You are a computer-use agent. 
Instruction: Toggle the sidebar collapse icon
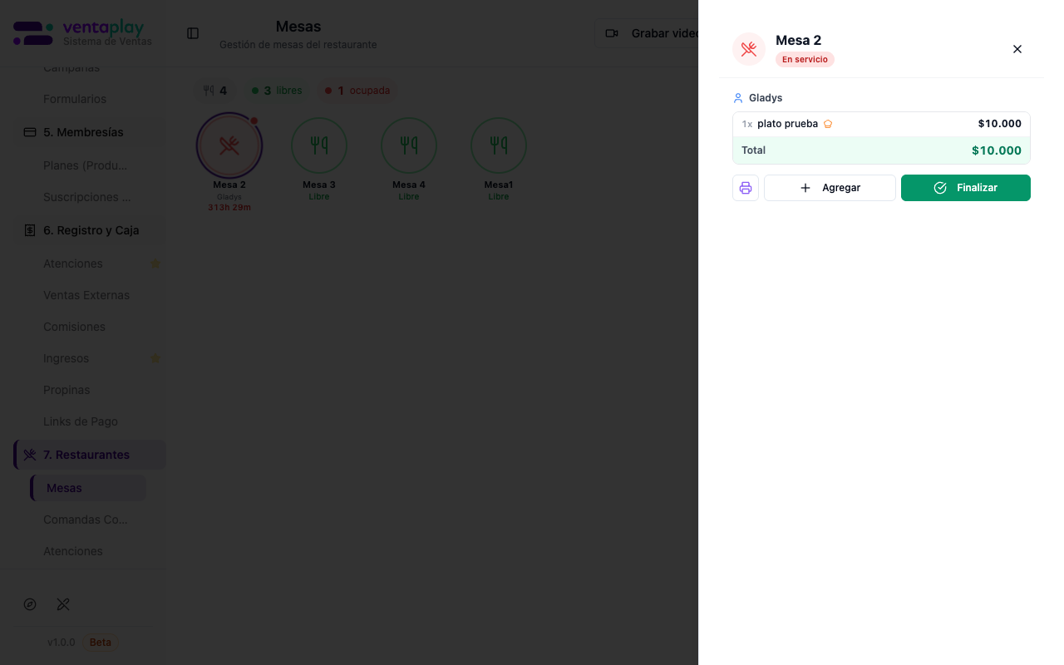coord(193,33)
